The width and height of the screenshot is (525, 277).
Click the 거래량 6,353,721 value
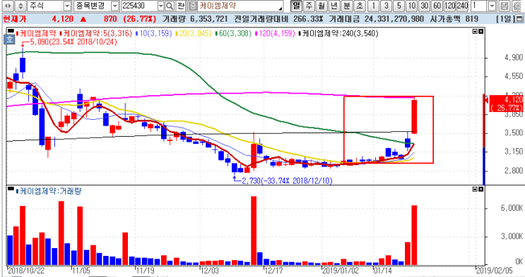click(208, 19)
